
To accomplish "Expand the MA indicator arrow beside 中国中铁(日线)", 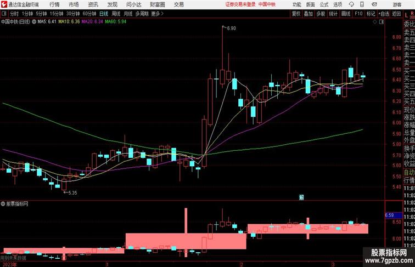I will [x=34, y=22].
